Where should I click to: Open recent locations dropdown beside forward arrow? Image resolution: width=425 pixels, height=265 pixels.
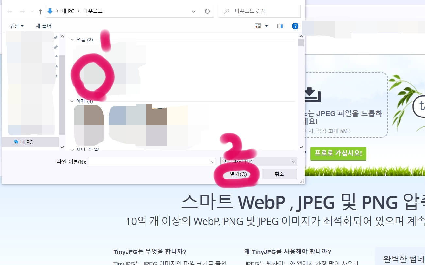pyautogui.click(x=32, y=12)
